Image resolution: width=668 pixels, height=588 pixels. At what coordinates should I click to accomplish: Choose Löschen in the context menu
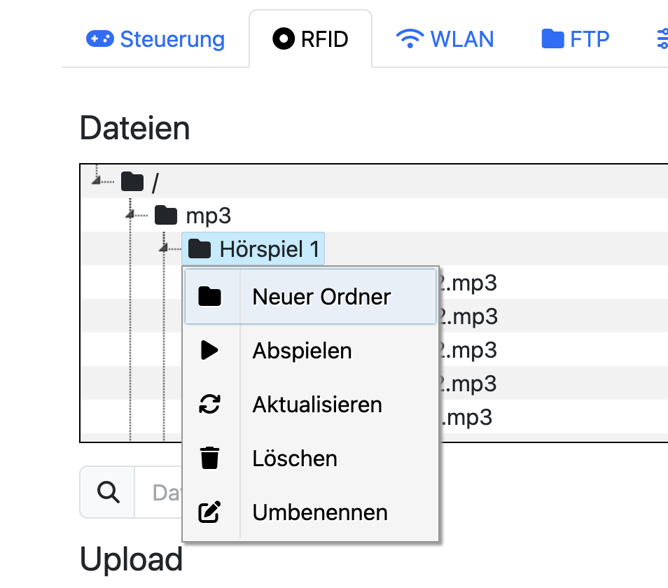(x=295, y=458)
